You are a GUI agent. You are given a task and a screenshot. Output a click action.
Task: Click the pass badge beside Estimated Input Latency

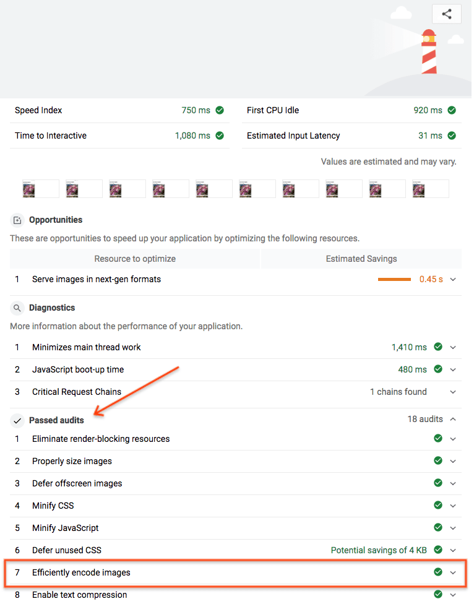coord(452,135)
